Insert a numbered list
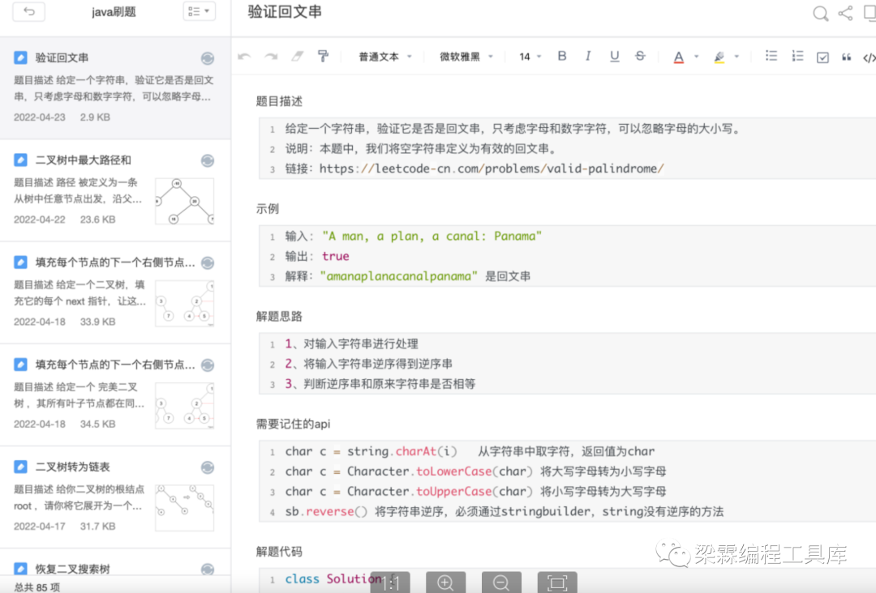 click(x=797, y=57)
